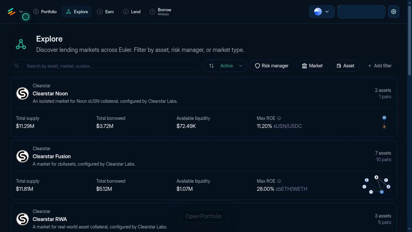This screenshot has width=412, height=232.
Task: Click the Clearstar Noon asset graph thumbnail
Action: coord(384,122)
